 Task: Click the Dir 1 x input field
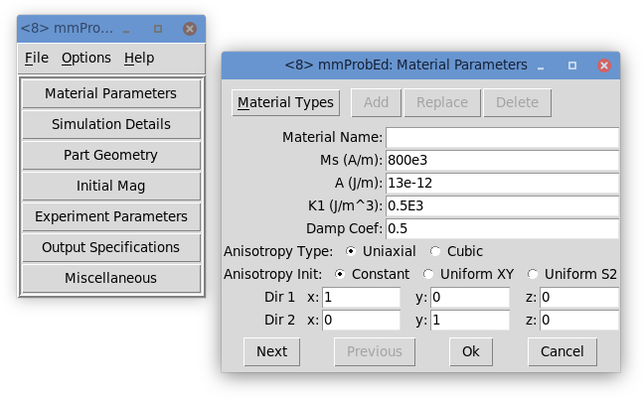[x=361, y=298]
